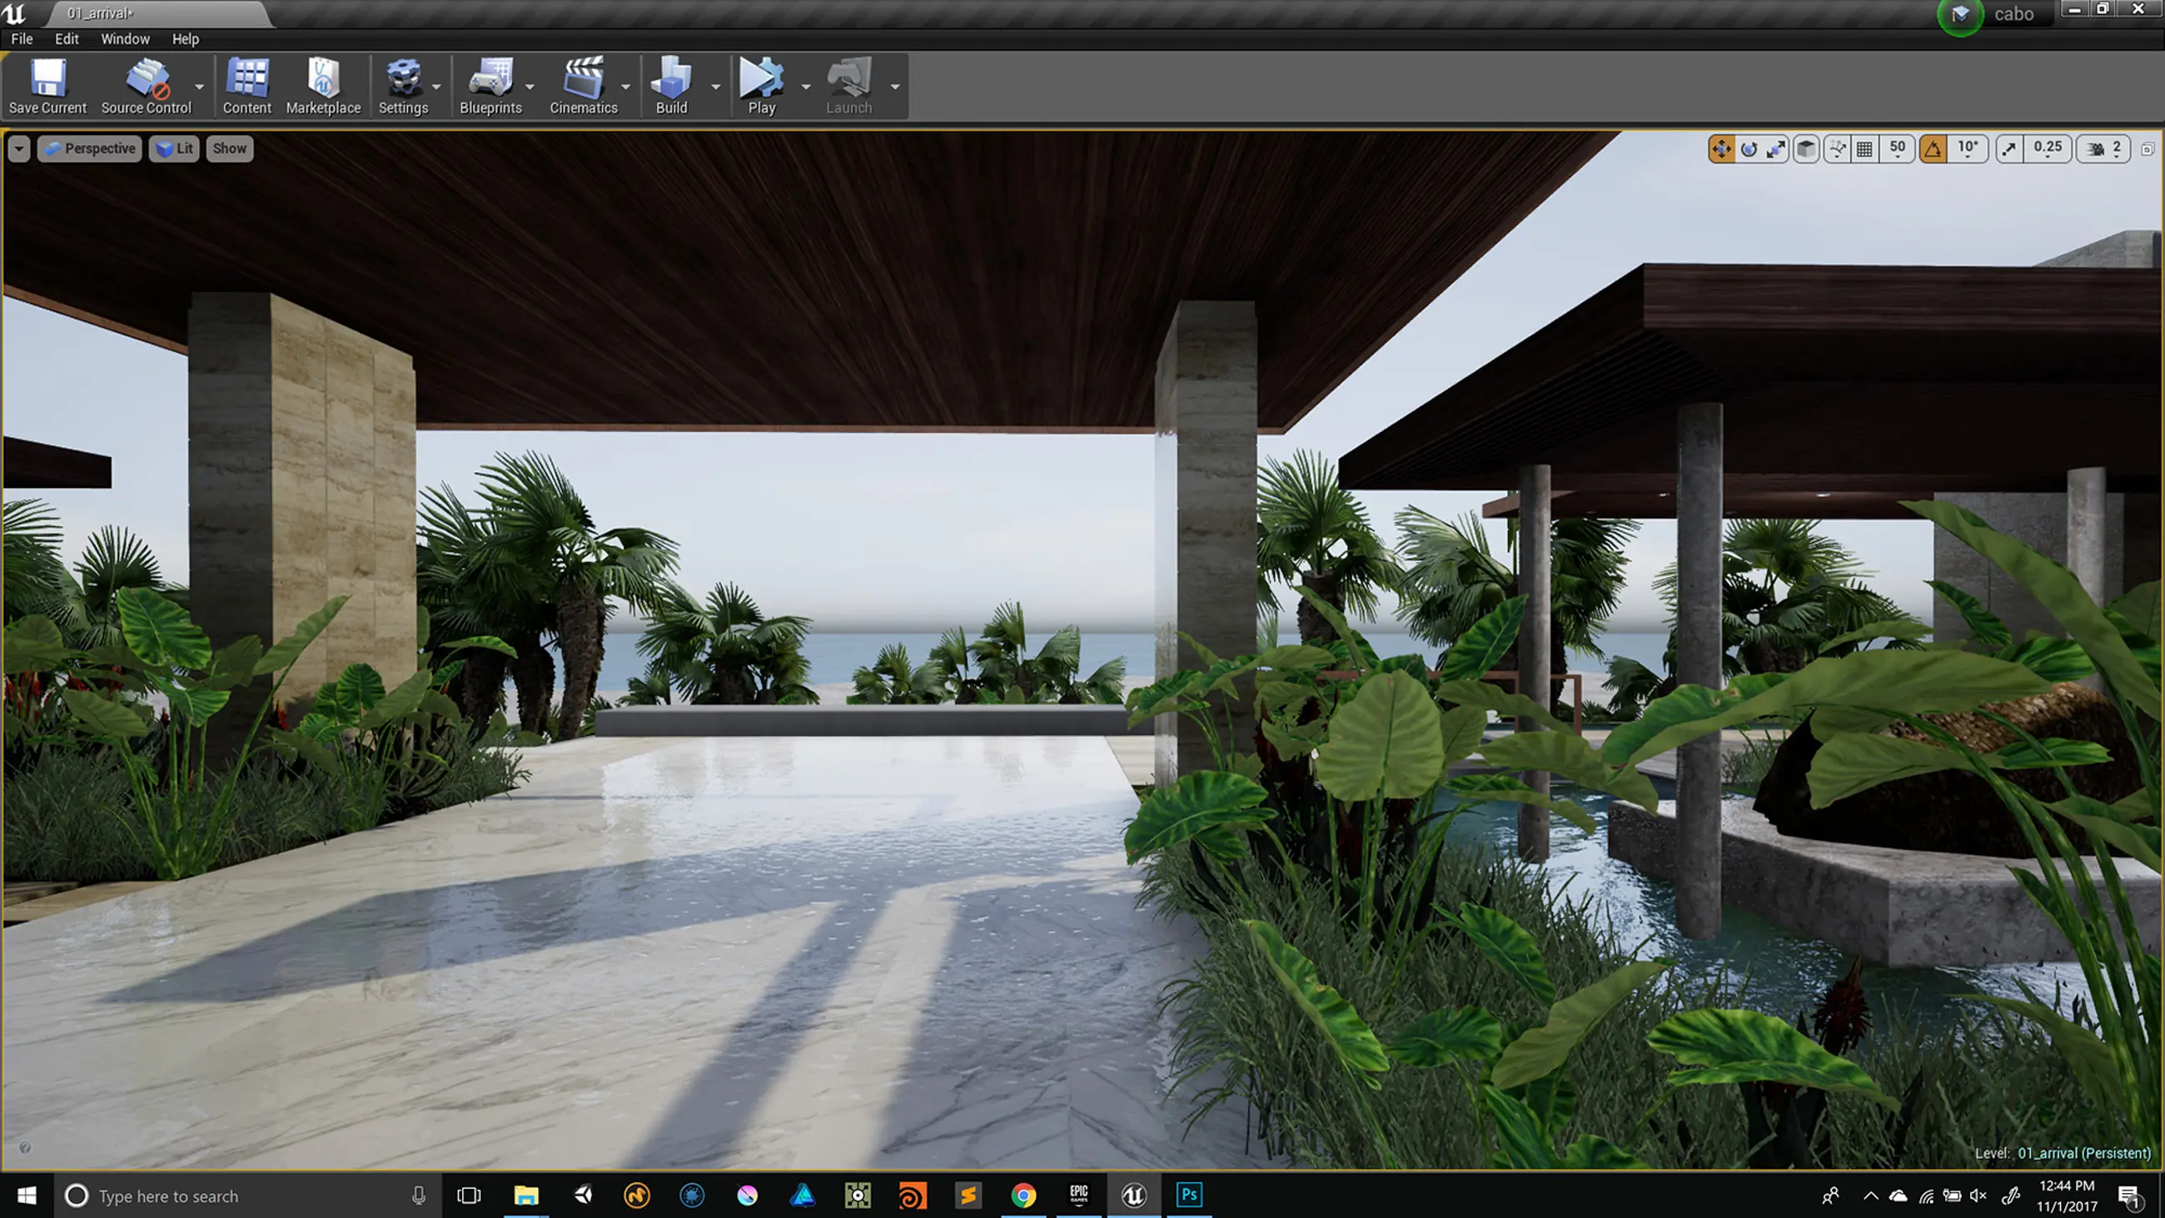
Task: Click the Type here to search box
Action: [x=249, y=1196]
